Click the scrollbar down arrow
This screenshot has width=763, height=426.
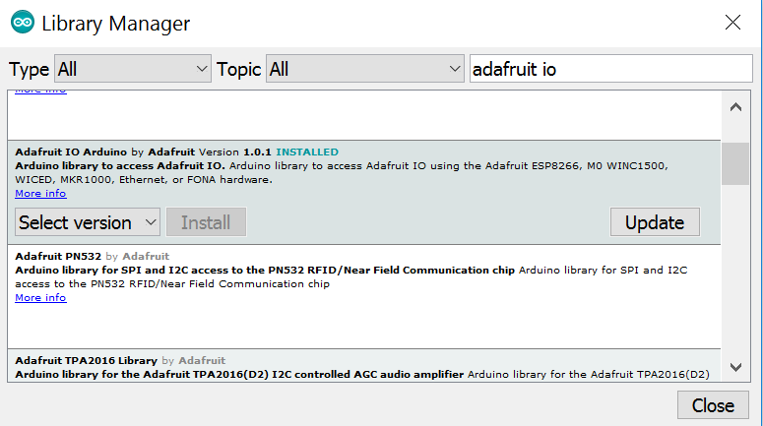click(735, 367)
